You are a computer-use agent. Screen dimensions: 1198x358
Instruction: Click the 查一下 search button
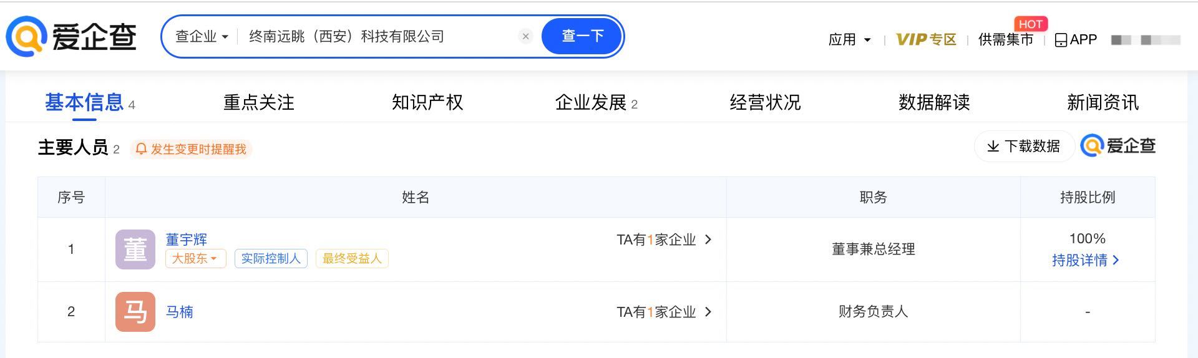(582, 36)
